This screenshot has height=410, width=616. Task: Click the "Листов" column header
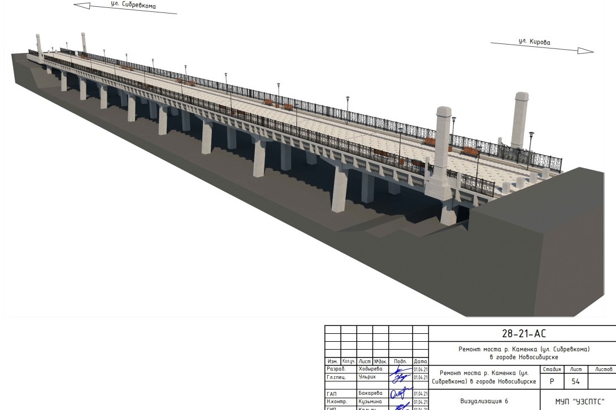603,369
